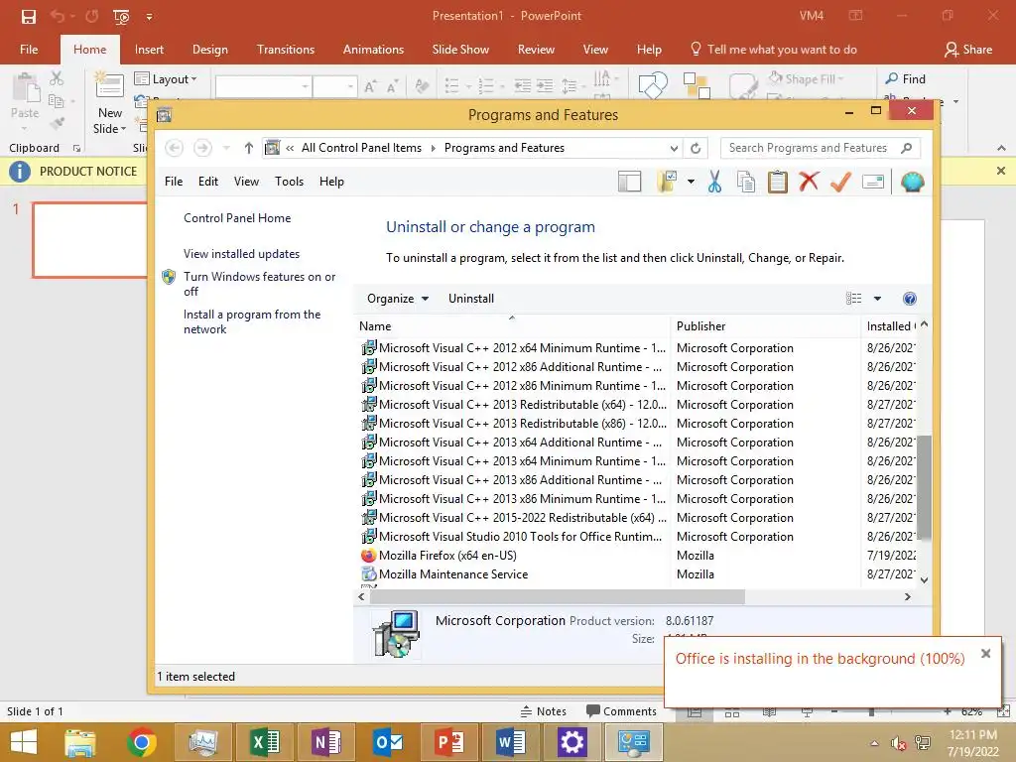Image resolution: width=1016 pixels, height=762 pixels.
Task: Click the Share button in PowerPoint
Action: 968,50
